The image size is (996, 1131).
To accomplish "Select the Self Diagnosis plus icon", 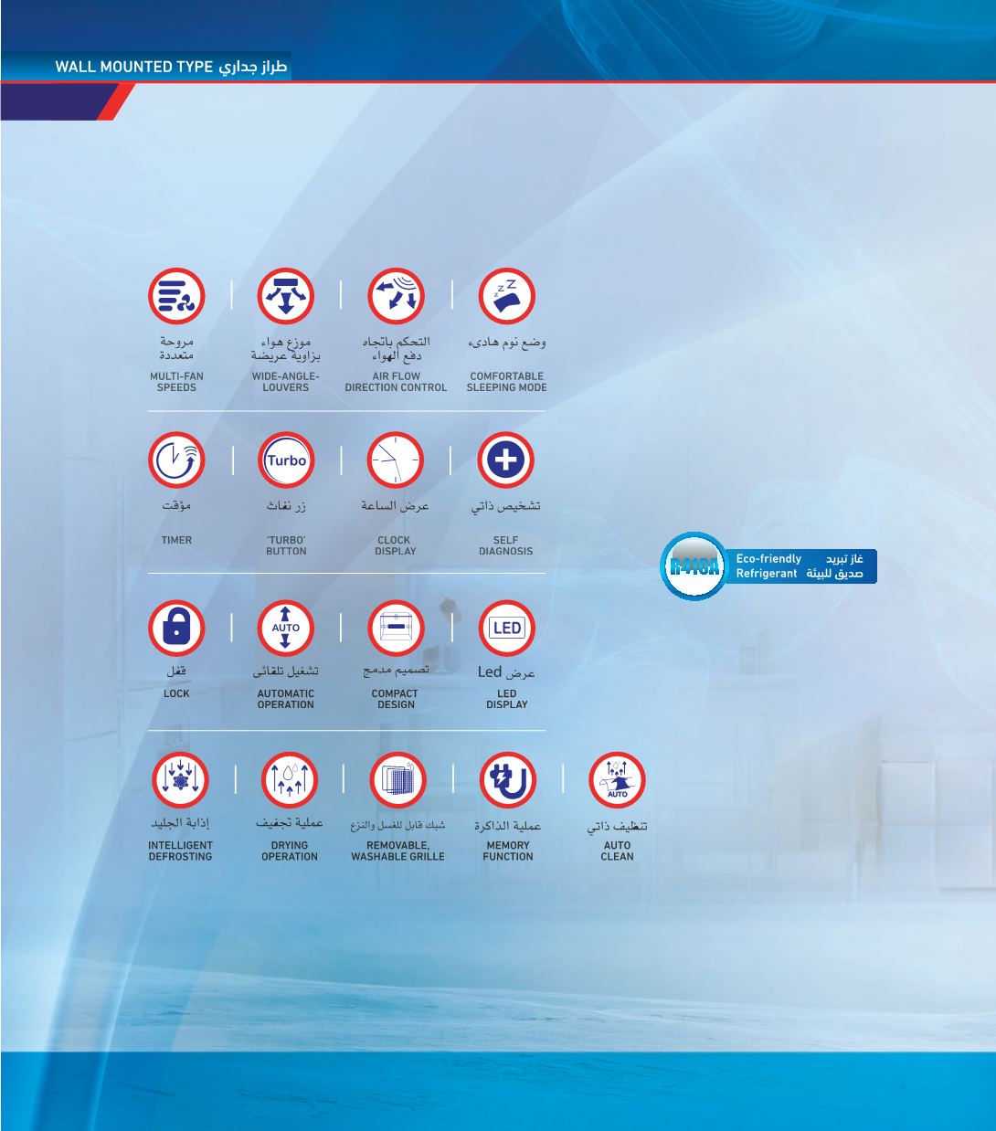I will (x=505, y=460).
